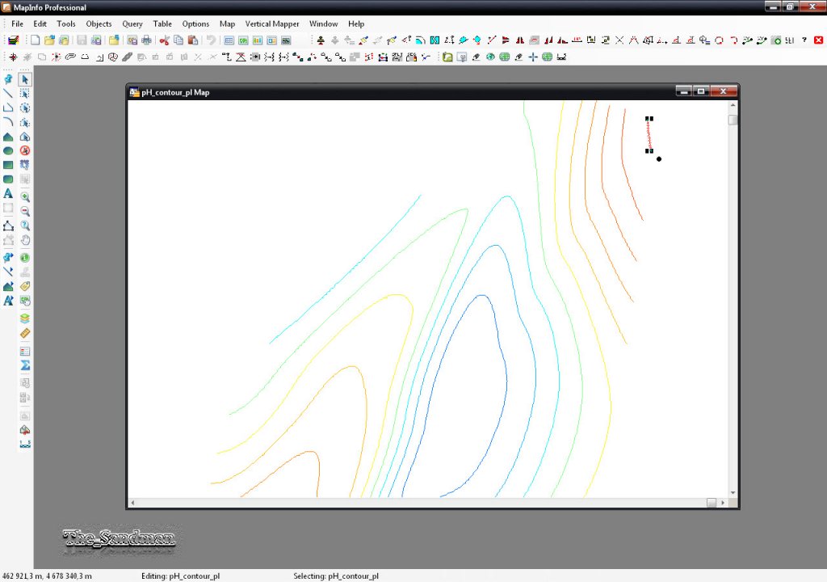Activate the Grabber hand tool
The width and height of the screenshot is (827, 582).
(25, 240)
